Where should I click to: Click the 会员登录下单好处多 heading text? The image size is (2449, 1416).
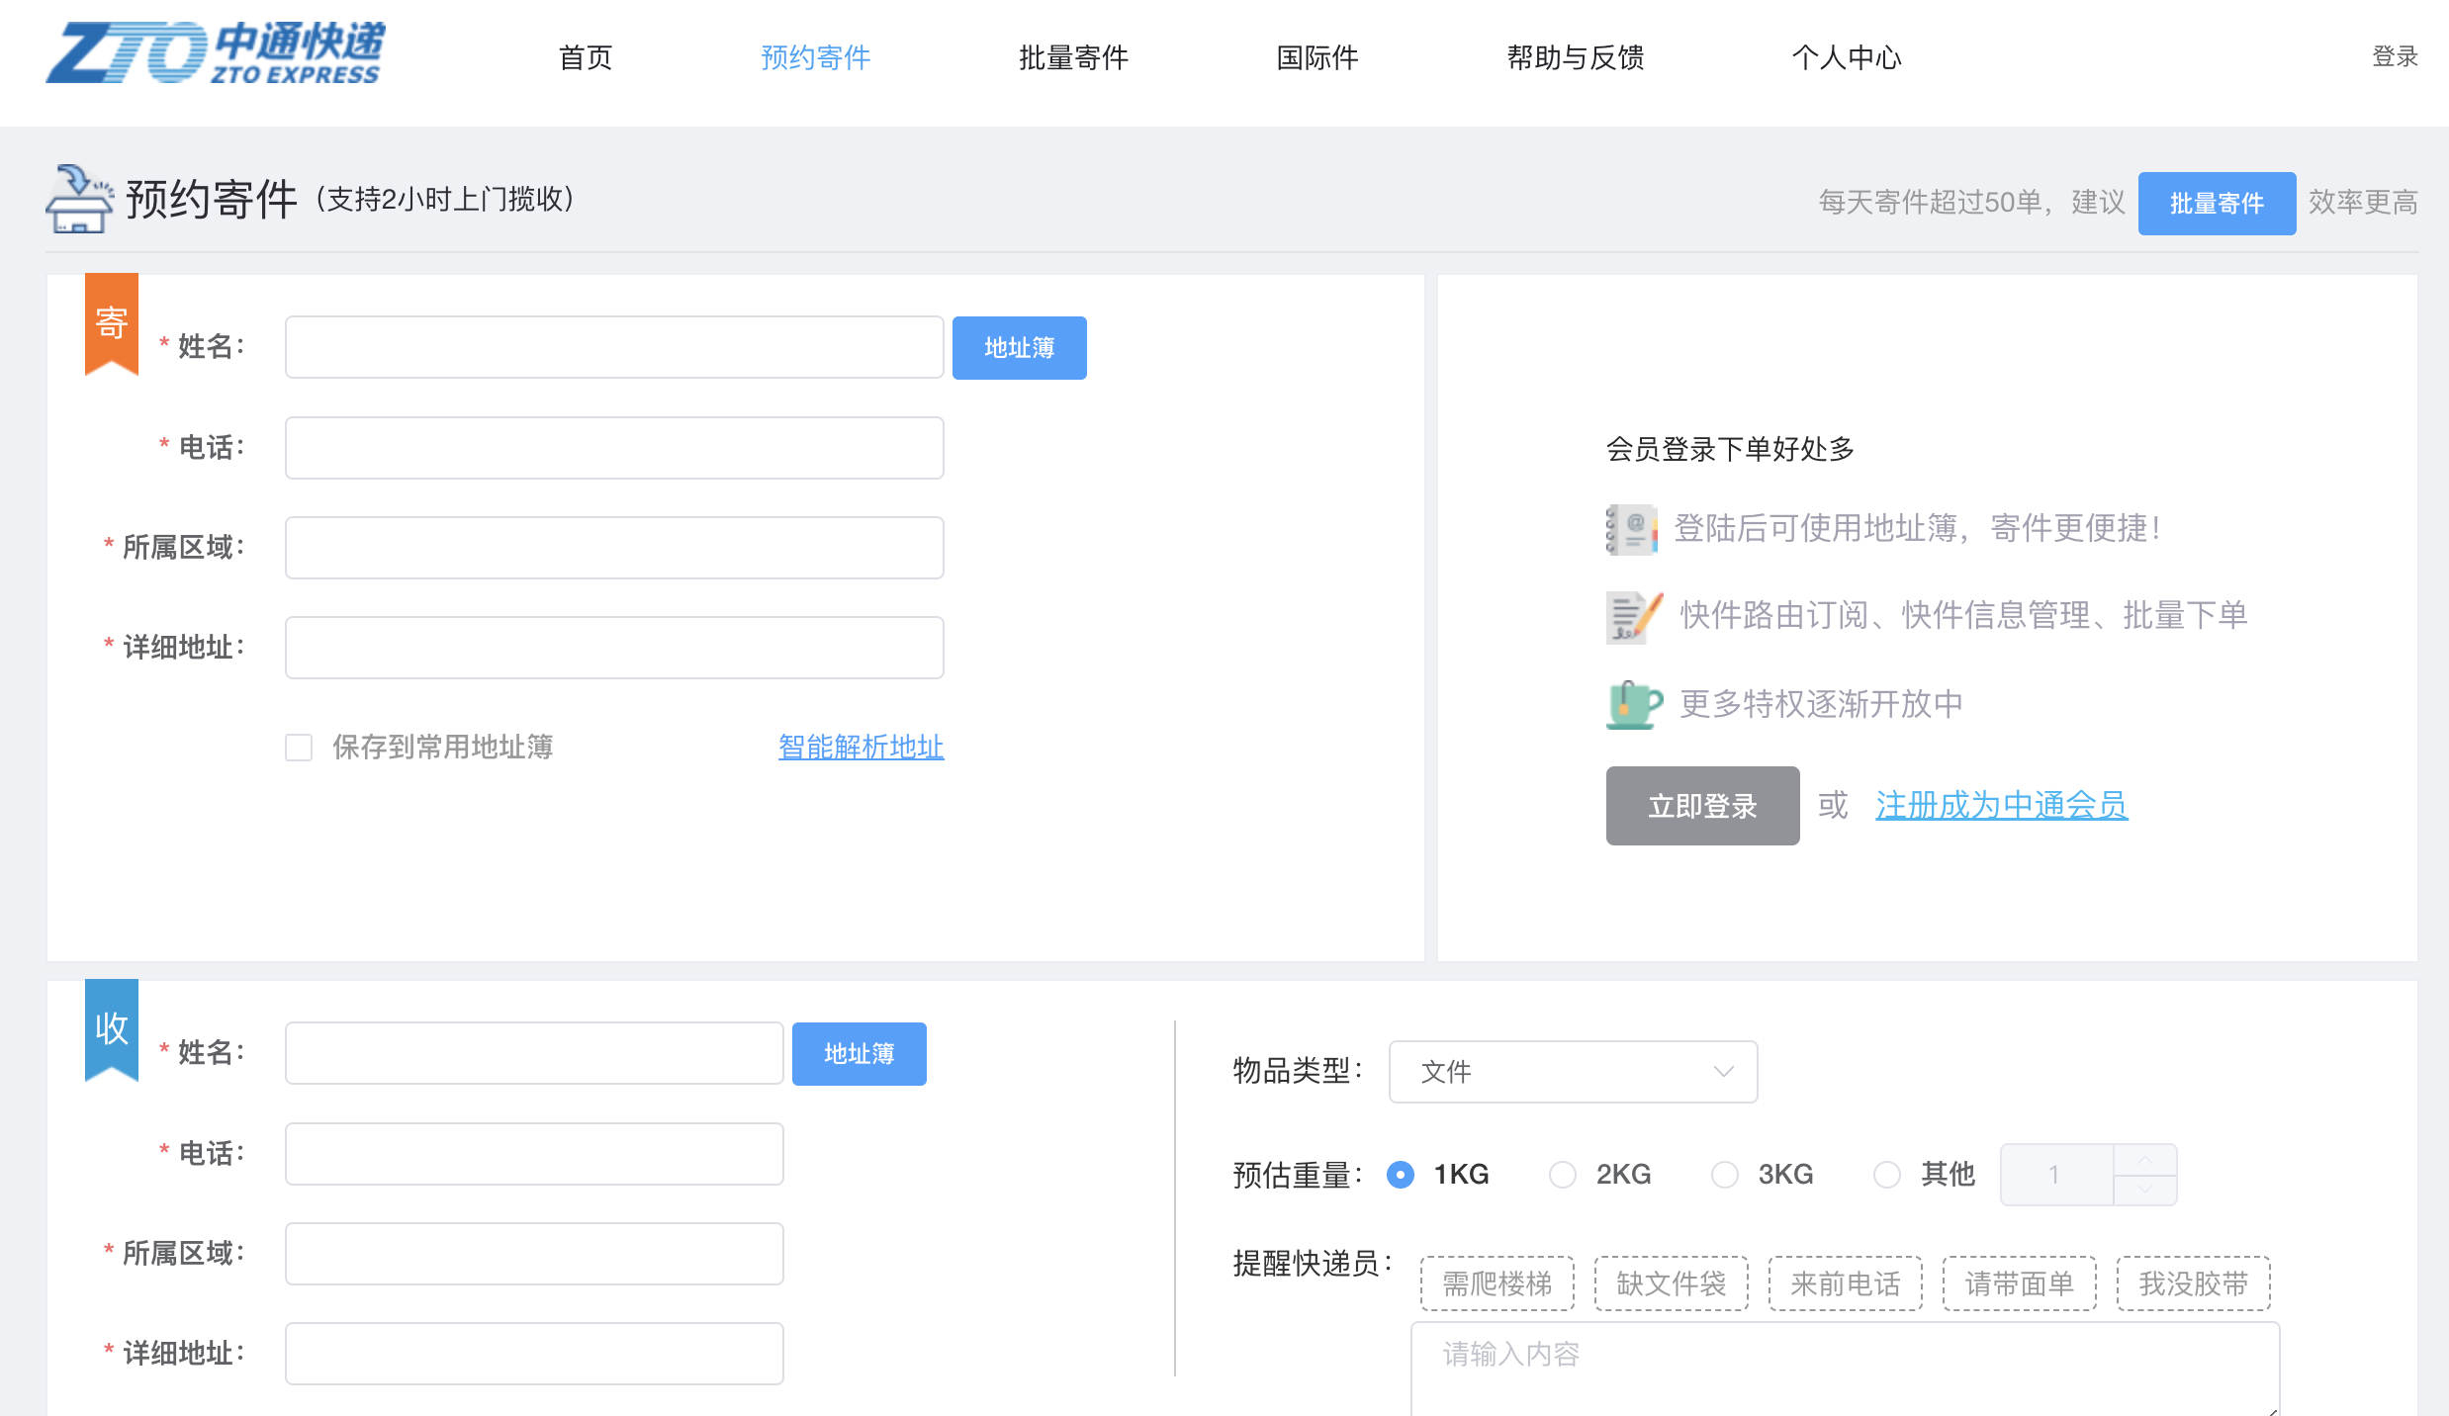(x=1730, y=449)
